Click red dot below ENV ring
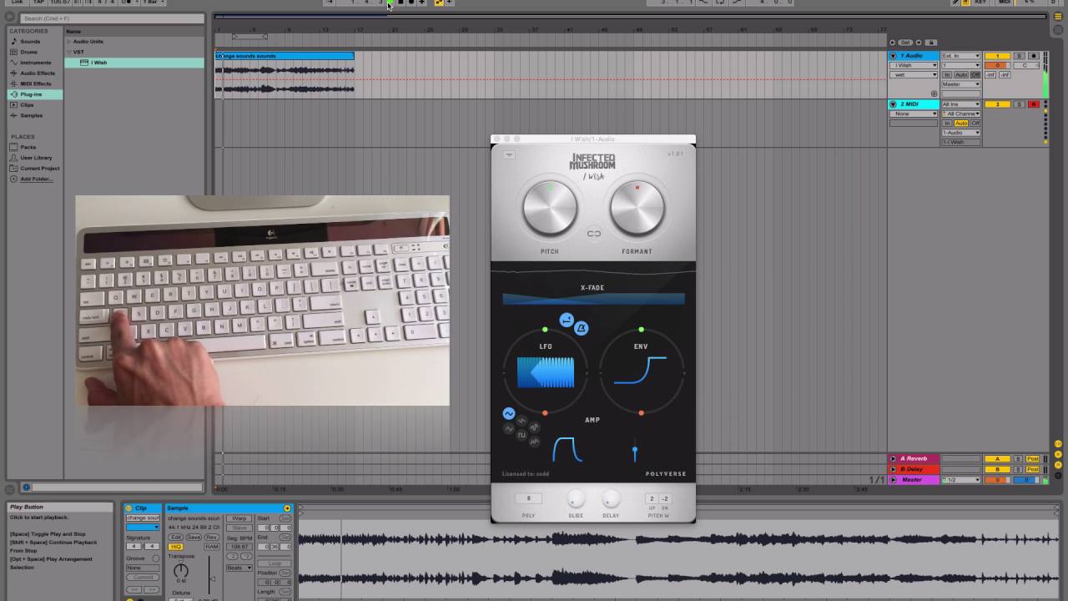 click(641, 413)
